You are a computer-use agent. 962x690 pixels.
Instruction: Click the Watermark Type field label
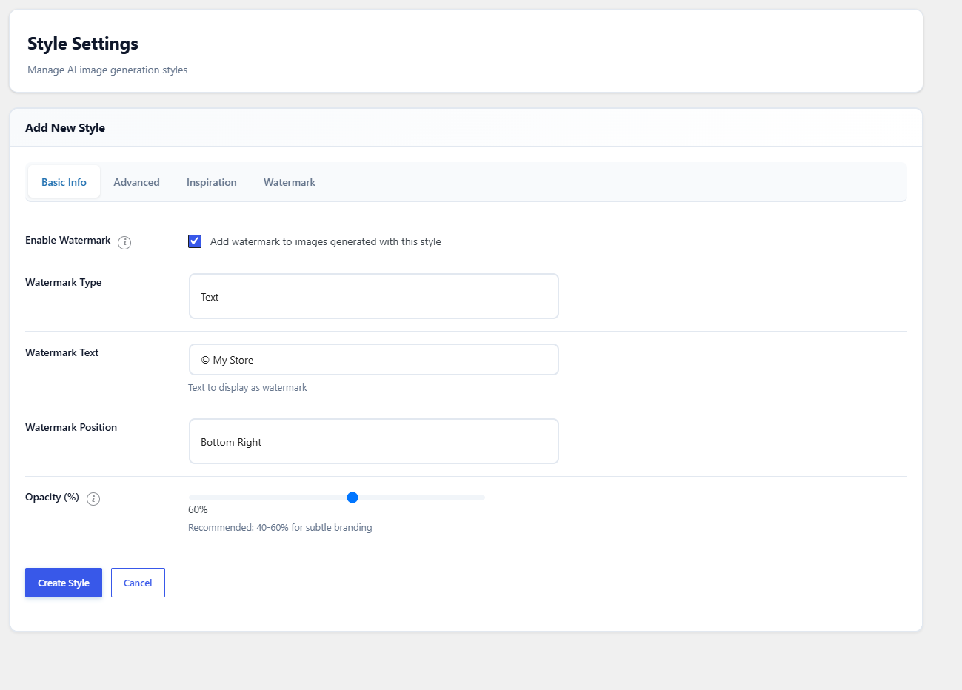coord(63,282)
